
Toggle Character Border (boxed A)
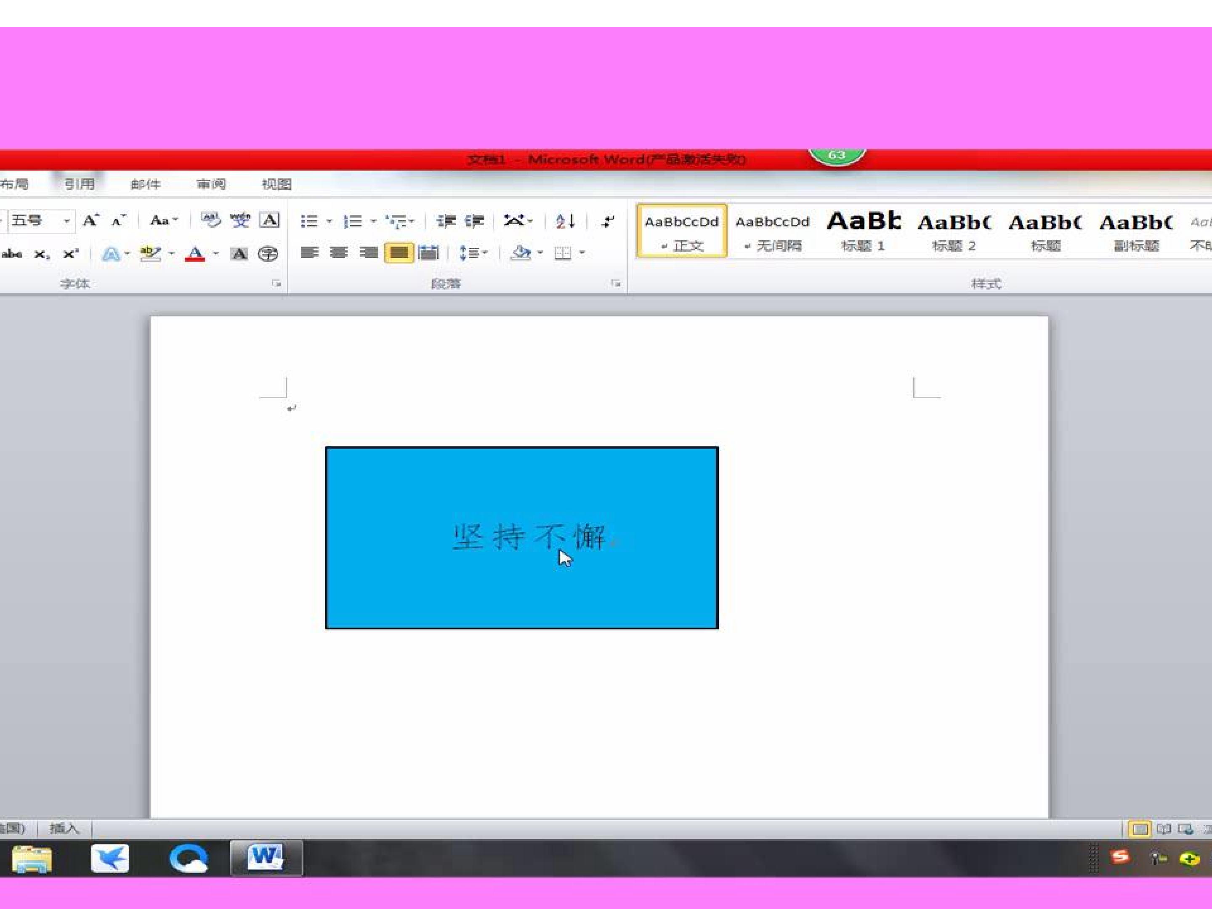pyautogui.click(x=269, y=220)
